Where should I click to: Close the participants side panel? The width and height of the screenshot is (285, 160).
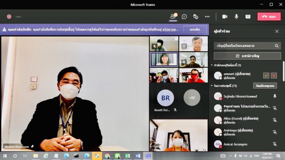pyautogui.click(x=277, y=31)
